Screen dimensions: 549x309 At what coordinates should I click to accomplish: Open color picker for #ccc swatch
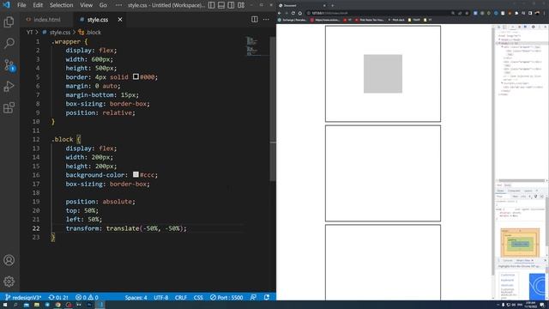[136, 174]
